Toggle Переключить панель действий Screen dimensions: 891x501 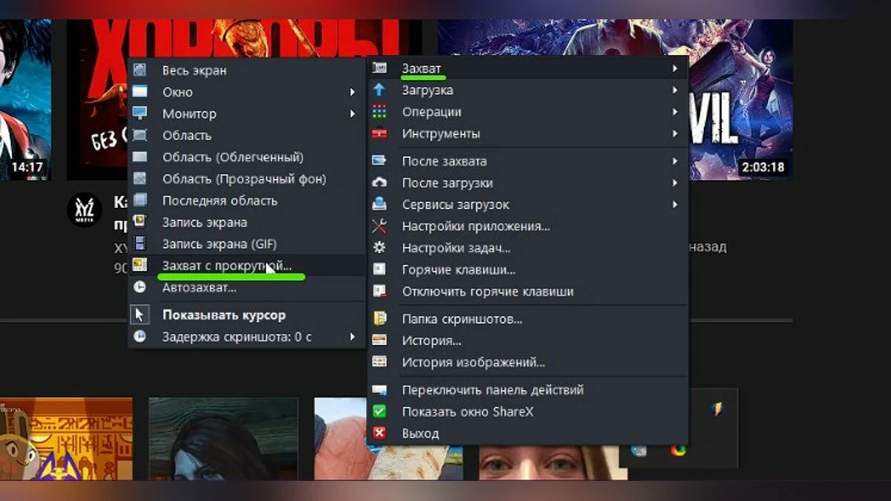[x=528, y=390]
